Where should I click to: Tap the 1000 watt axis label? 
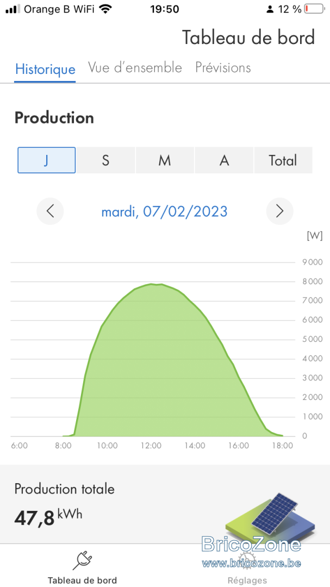point(313,416)
